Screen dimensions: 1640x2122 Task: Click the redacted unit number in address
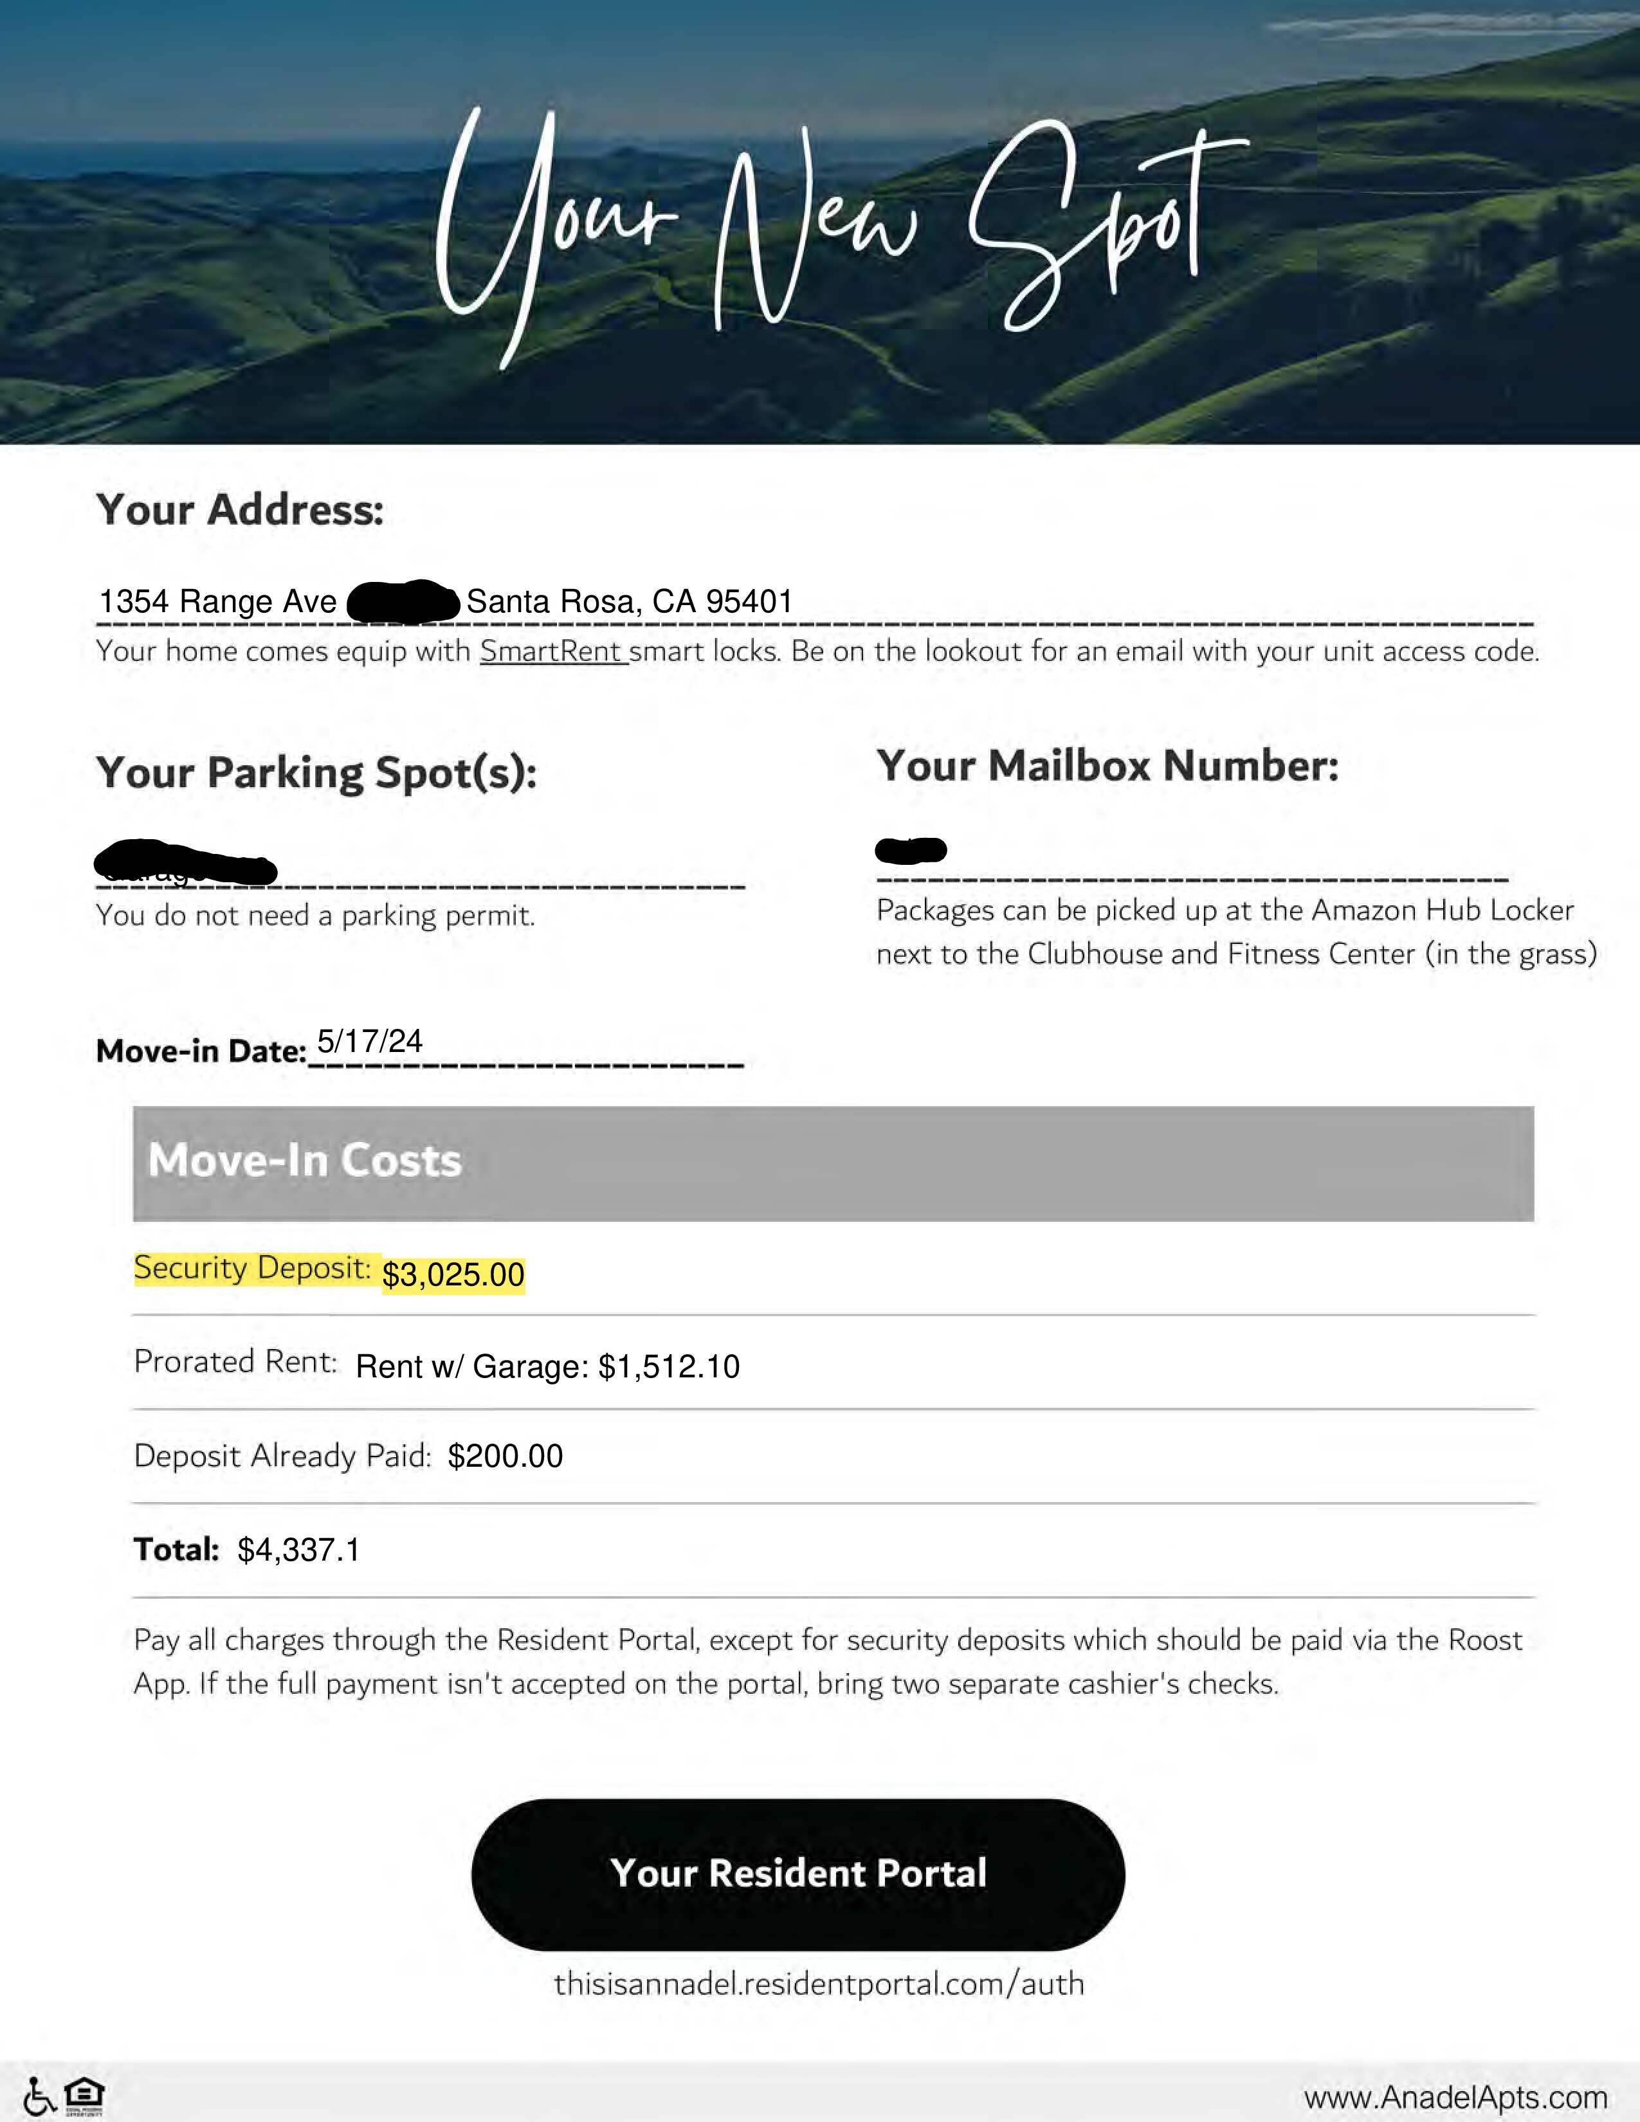[x=402, y=601]
